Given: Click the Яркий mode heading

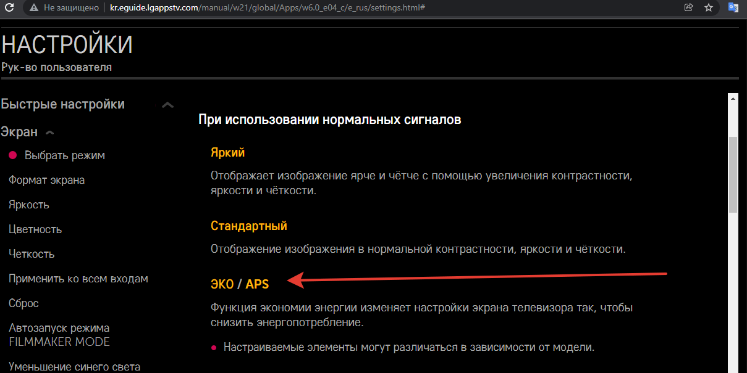Looking at the screenshot, I should click(x=228, y=152).
